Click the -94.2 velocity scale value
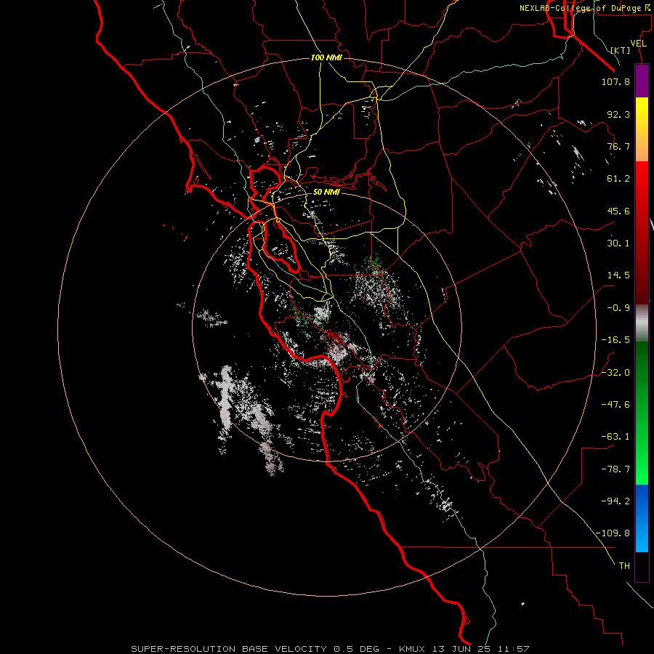This screenshot has height=654, width=654. 615,501
